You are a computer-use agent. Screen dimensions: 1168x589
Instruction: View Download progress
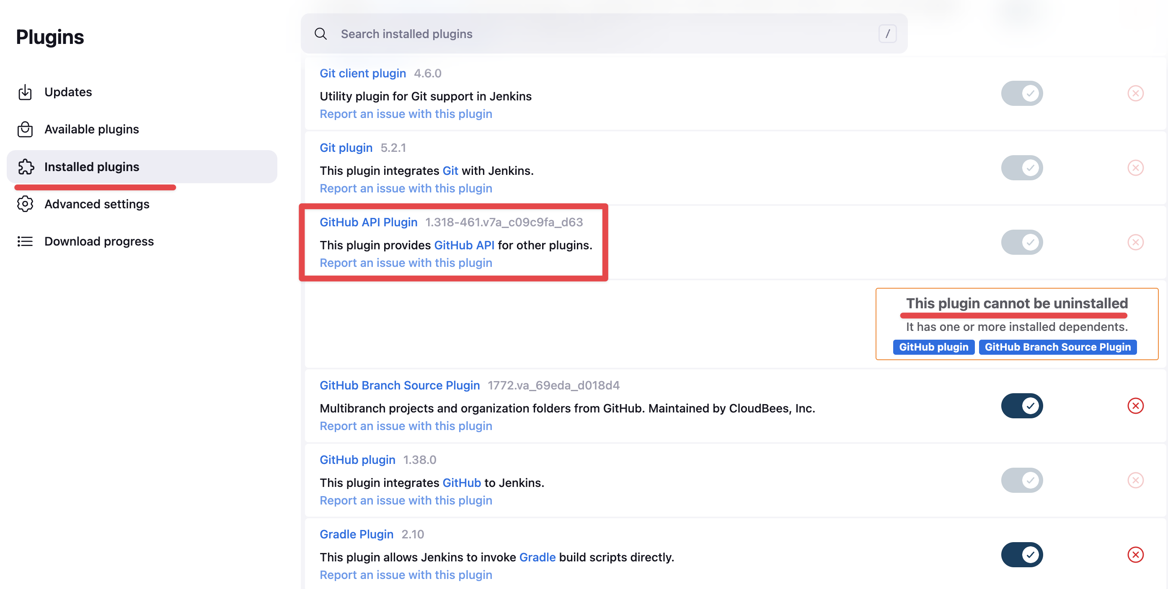click(x=142, y=241)
